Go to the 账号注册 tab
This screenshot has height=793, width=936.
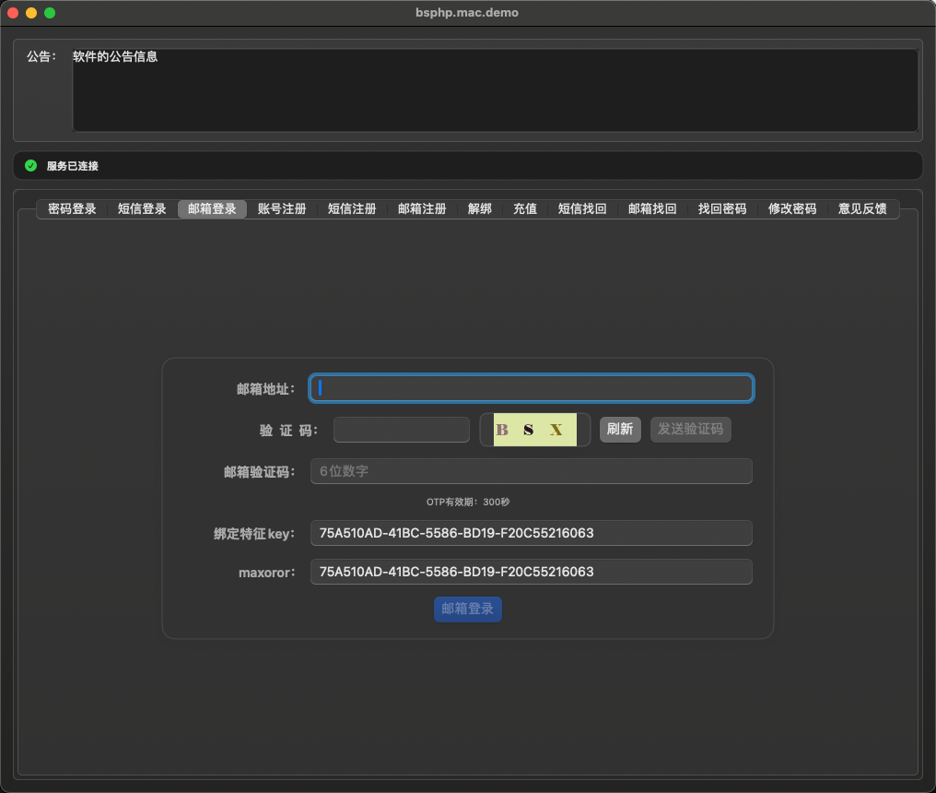[282, 209]
